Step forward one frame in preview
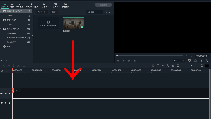211x119 pixels. point(123,61)
